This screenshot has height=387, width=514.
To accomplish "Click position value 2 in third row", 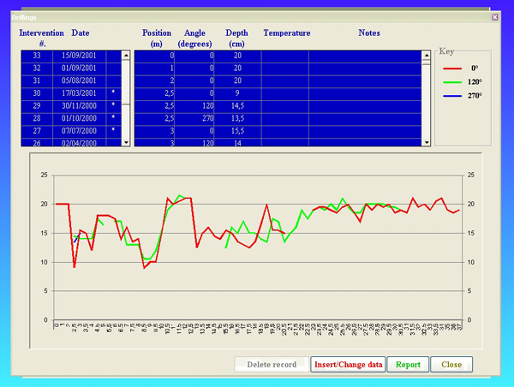I will 172,80.
